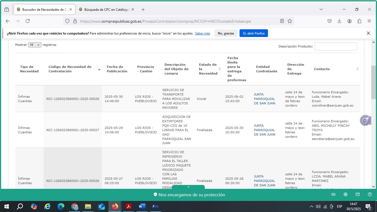
Task: Launch Microsoft Word from the taskbar
Action: [x=142, y=206]
